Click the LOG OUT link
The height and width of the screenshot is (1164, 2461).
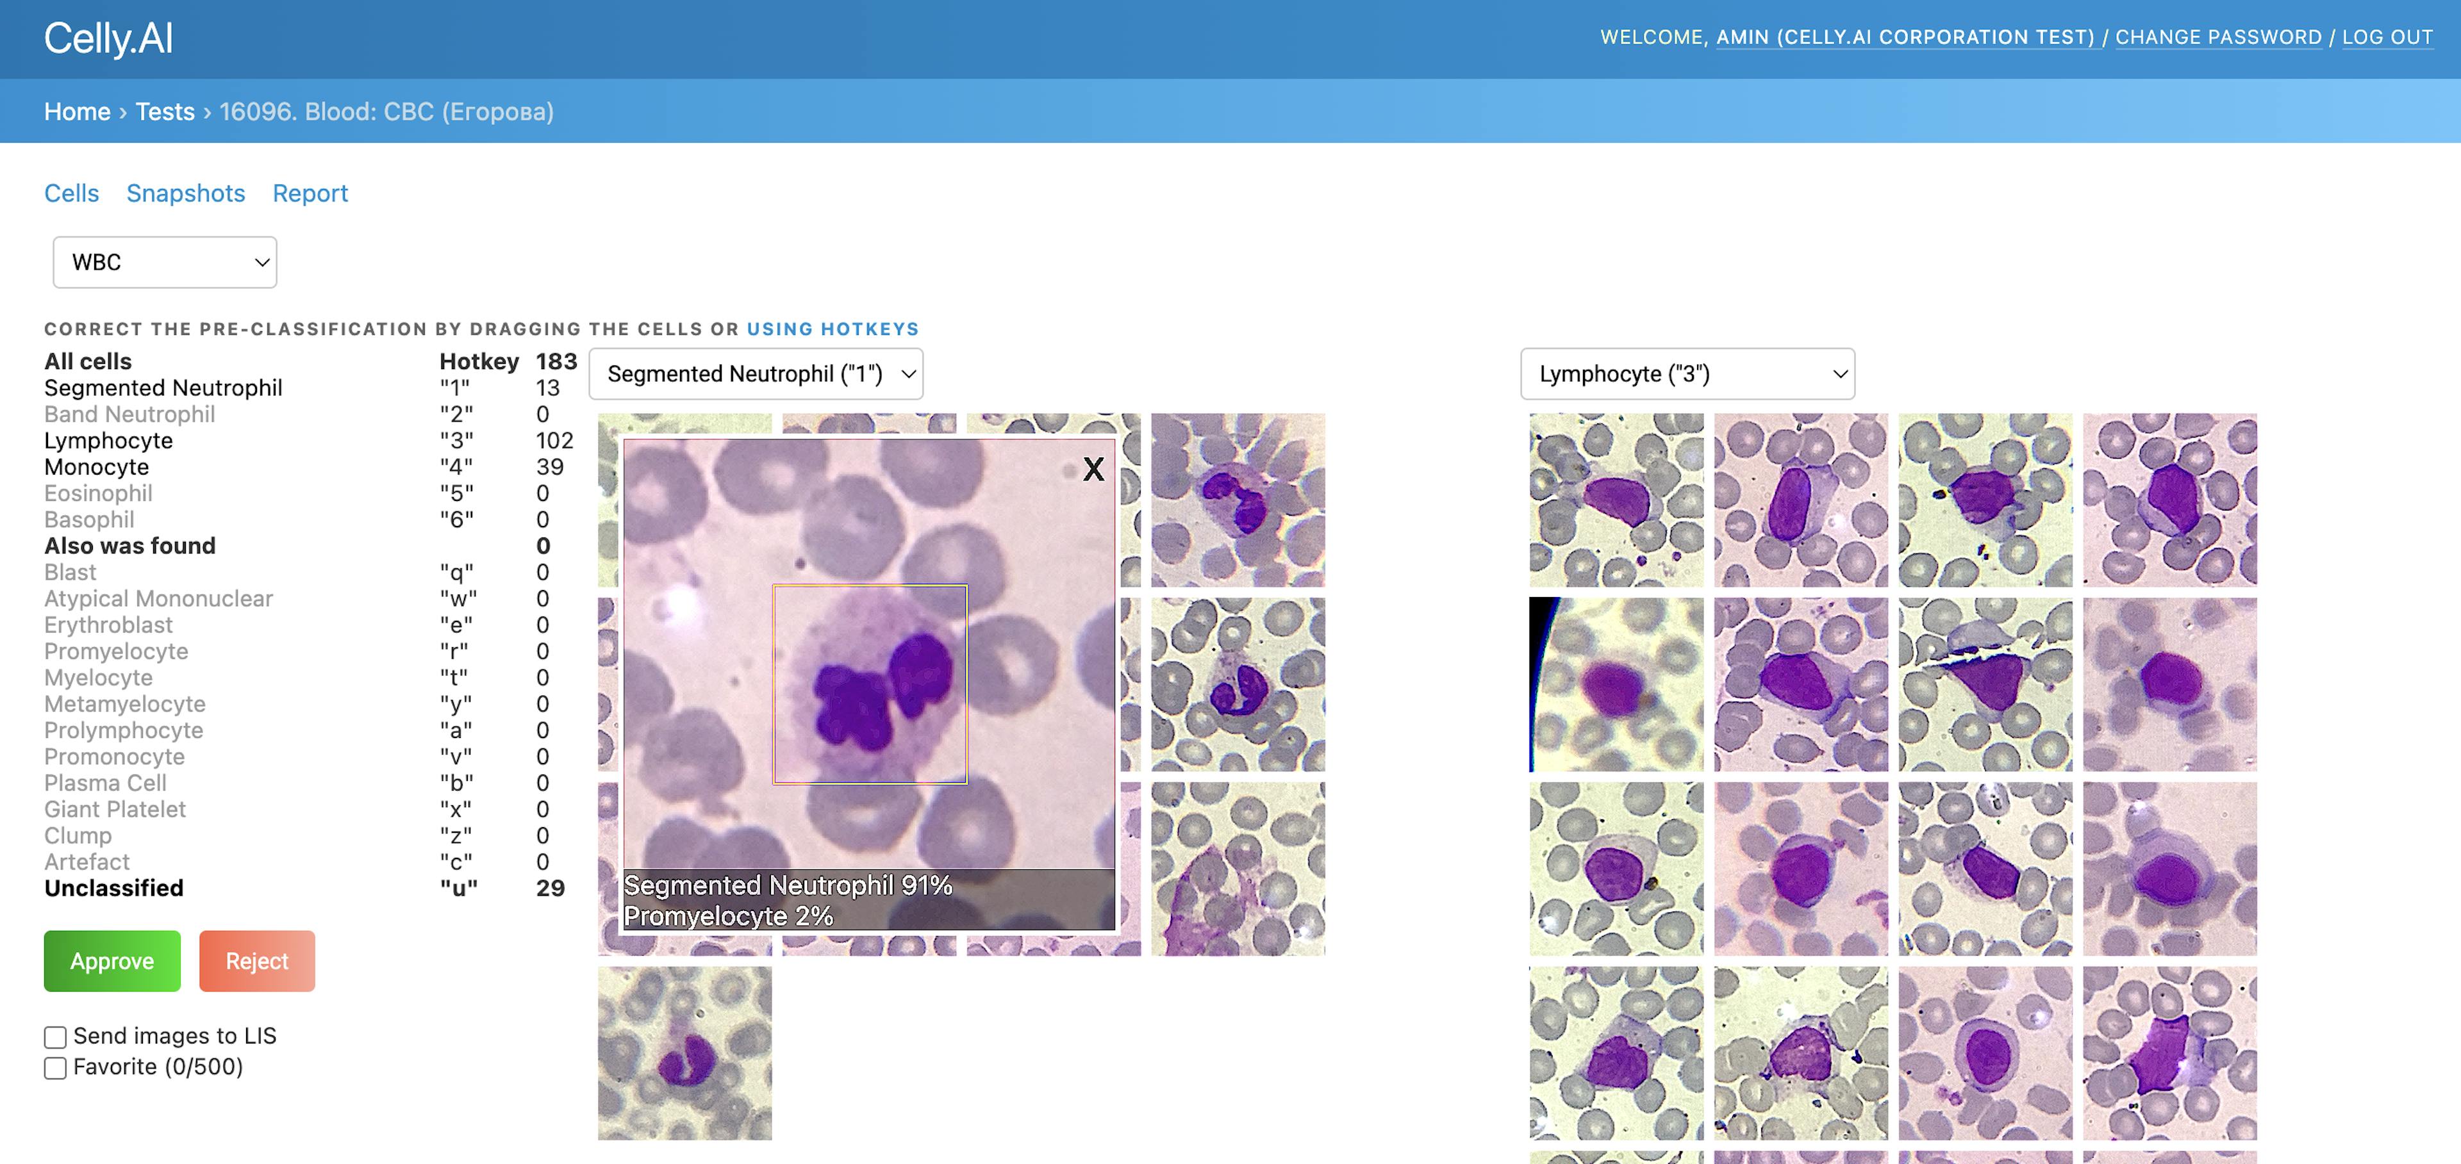tap(2387, 37)
